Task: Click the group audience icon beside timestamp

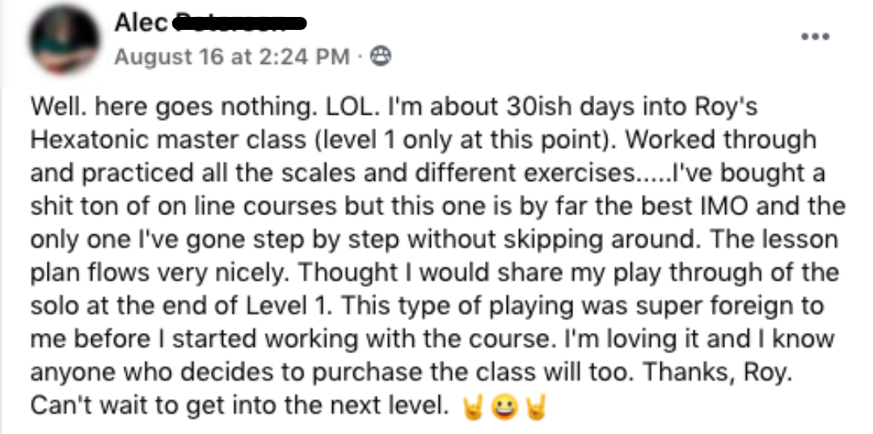Action: (380, 57)
